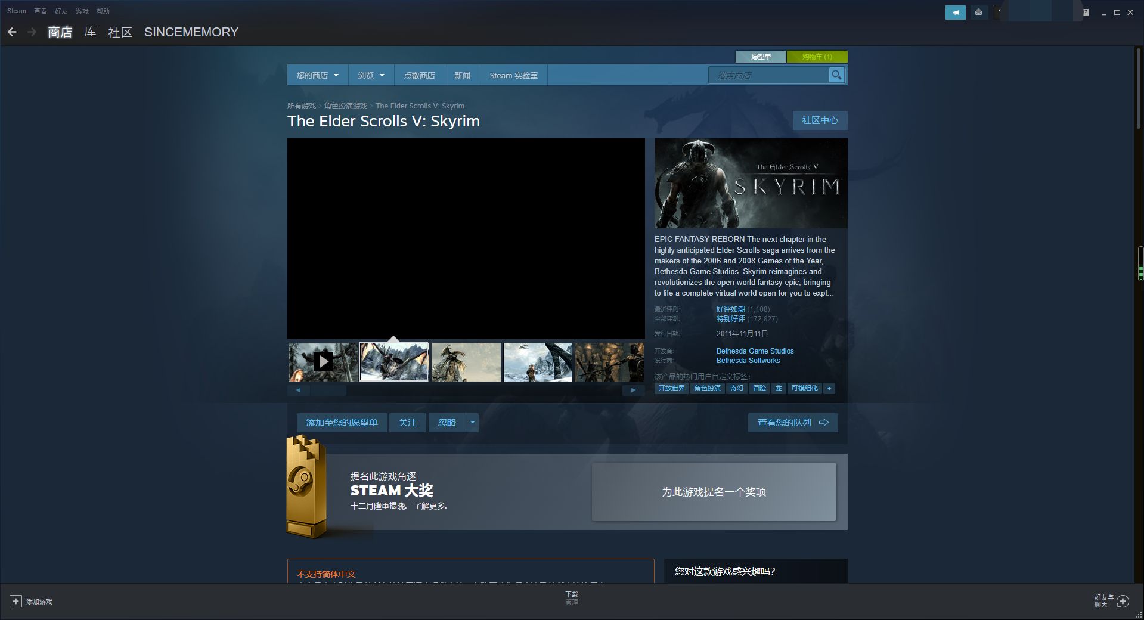Open friends list with the add-friend icon
The height and width of the screenshot is (620, 1144).
click(1123, 602)
